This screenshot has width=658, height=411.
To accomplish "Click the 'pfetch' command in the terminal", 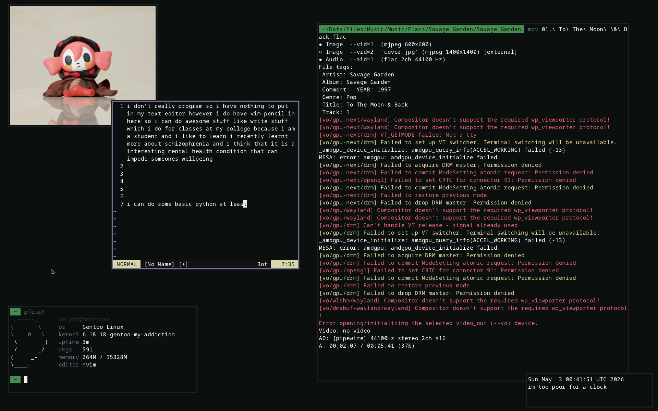I will pyautogui.click(x=34, y=312).
